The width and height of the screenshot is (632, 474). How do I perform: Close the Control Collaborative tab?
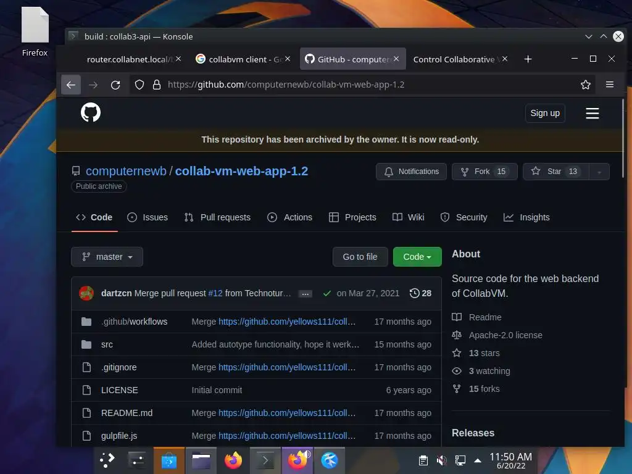pos(505,59)
